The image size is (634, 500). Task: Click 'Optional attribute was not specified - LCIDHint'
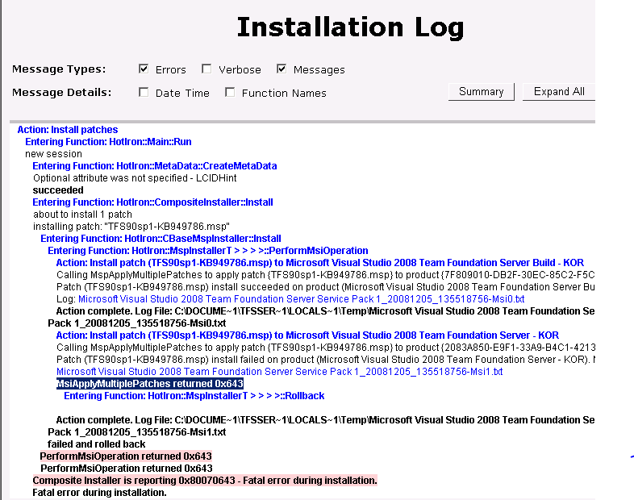click(x=135, y=178)
